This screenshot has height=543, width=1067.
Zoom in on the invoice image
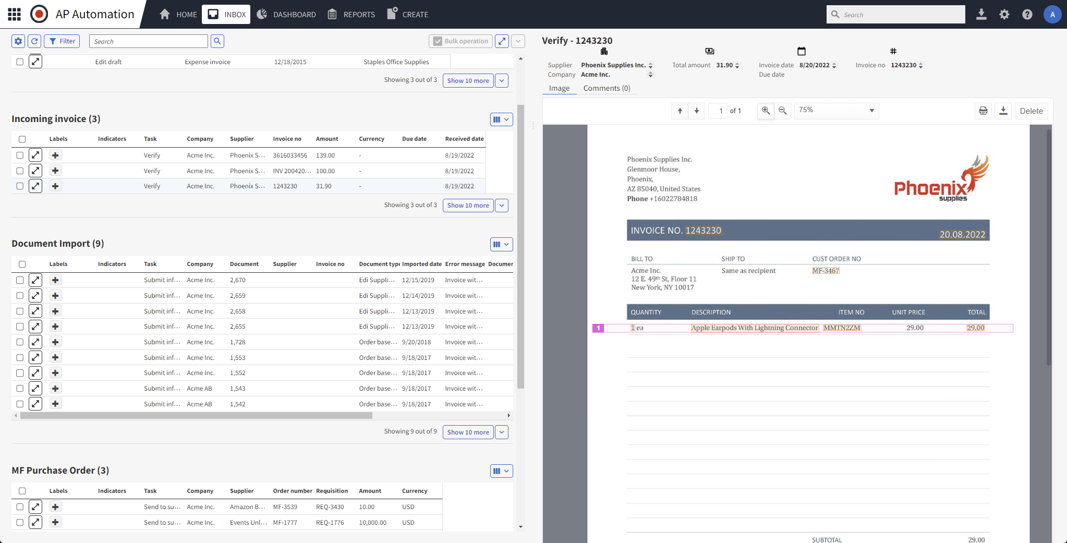tap(766, 111)
